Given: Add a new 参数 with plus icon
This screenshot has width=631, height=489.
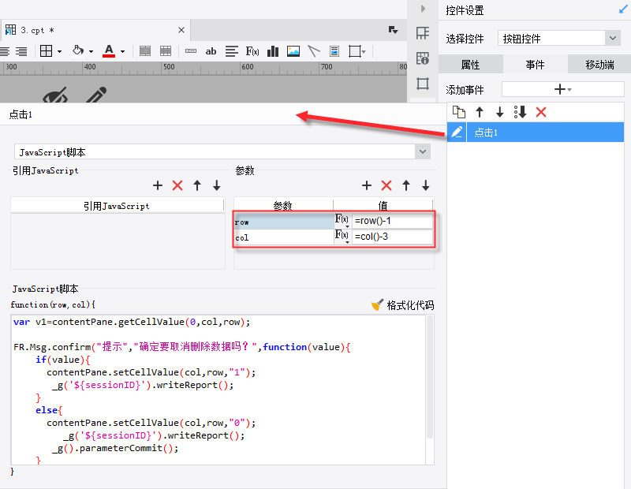Looking at the screenshot, I should point(367,185).
